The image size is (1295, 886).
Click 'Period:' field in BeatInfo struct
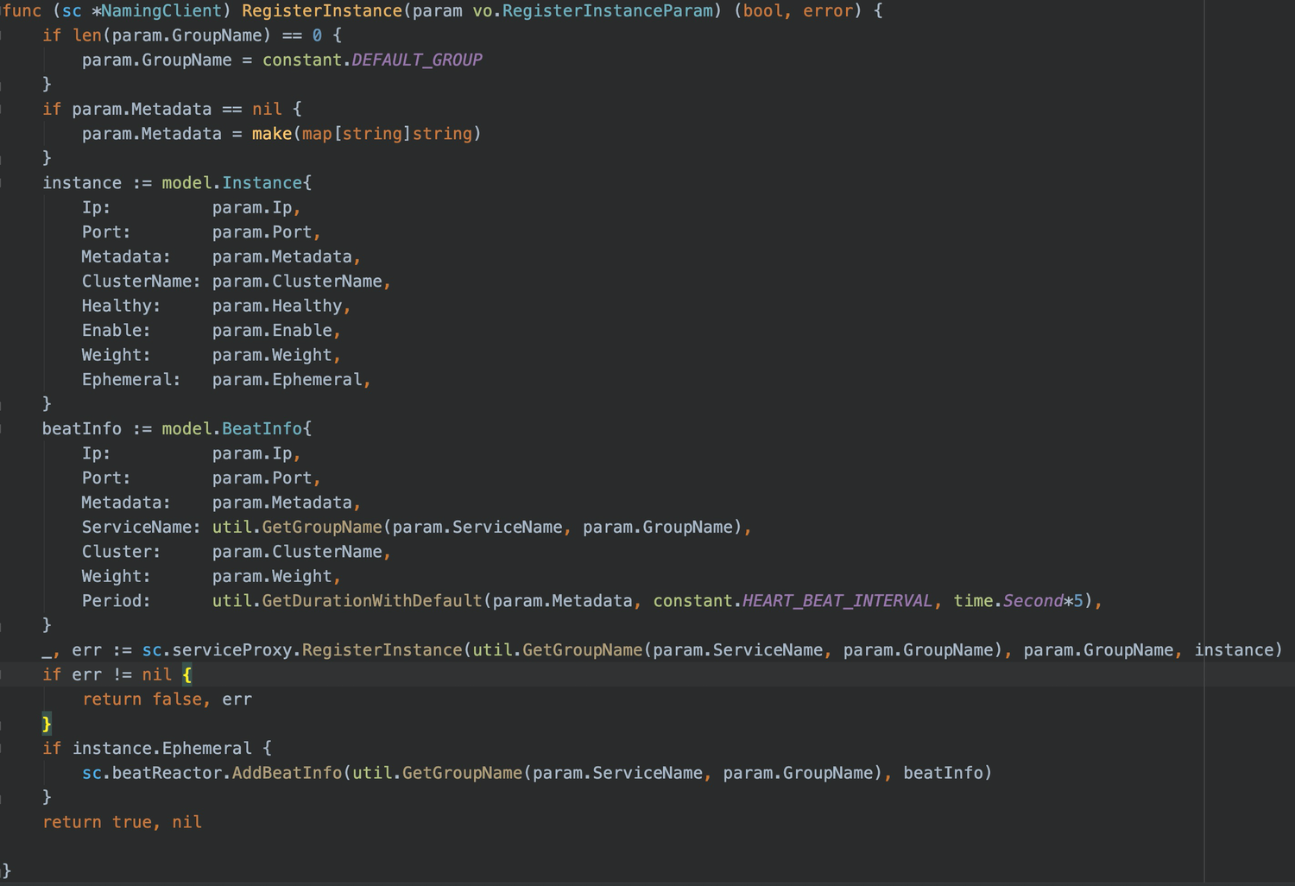116,601
